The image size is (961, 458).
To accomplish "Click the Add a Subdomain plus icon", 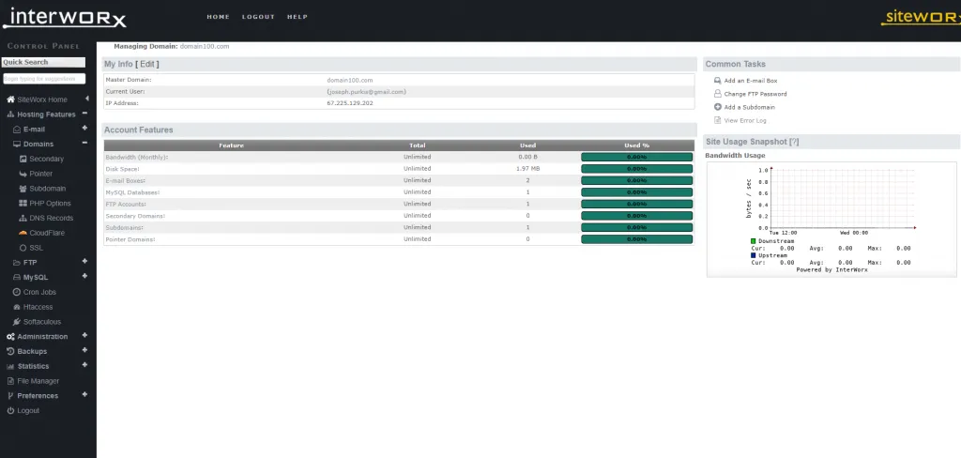I will point(718,107).
